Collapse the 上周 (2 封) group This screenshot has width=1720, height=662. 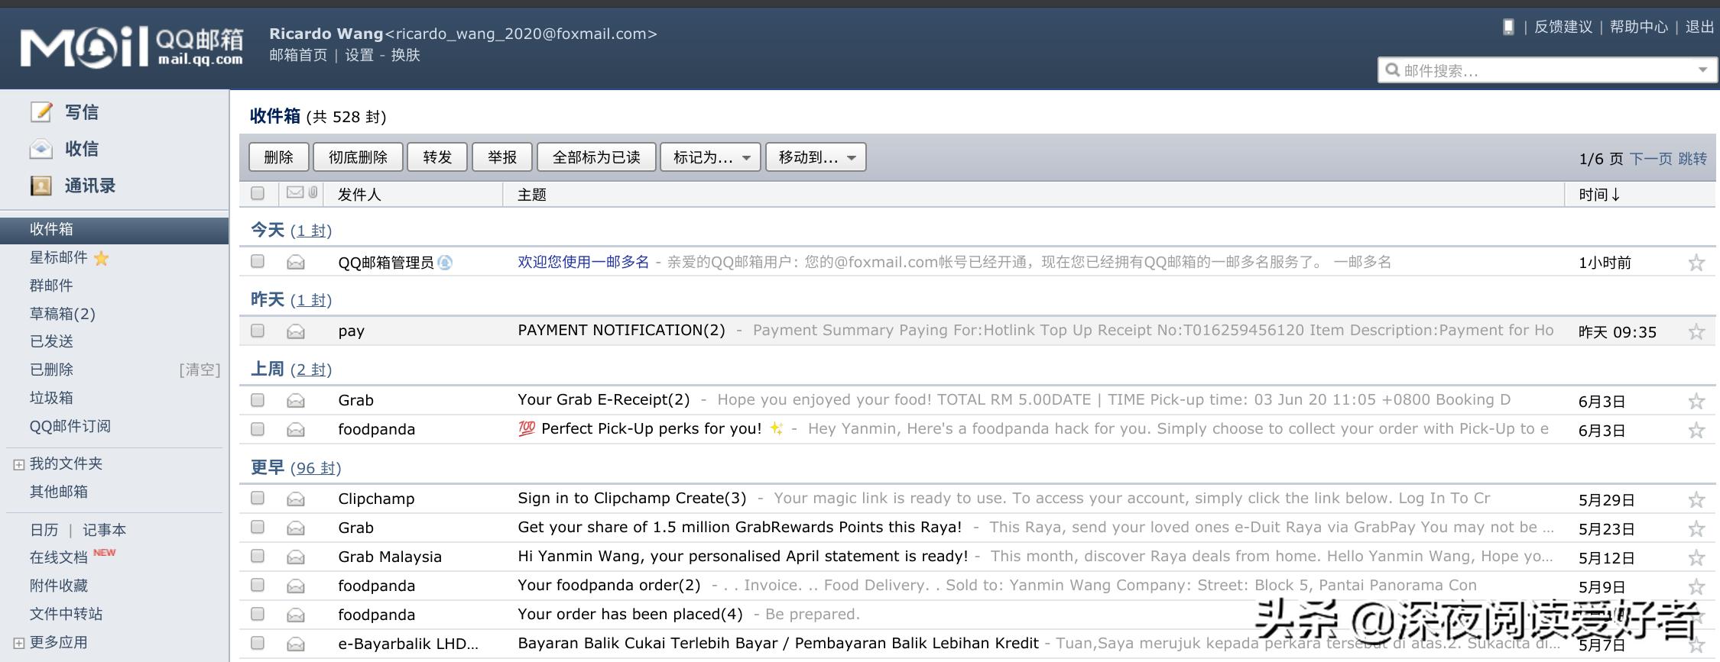pyautogui.click(x=290, y=369)
